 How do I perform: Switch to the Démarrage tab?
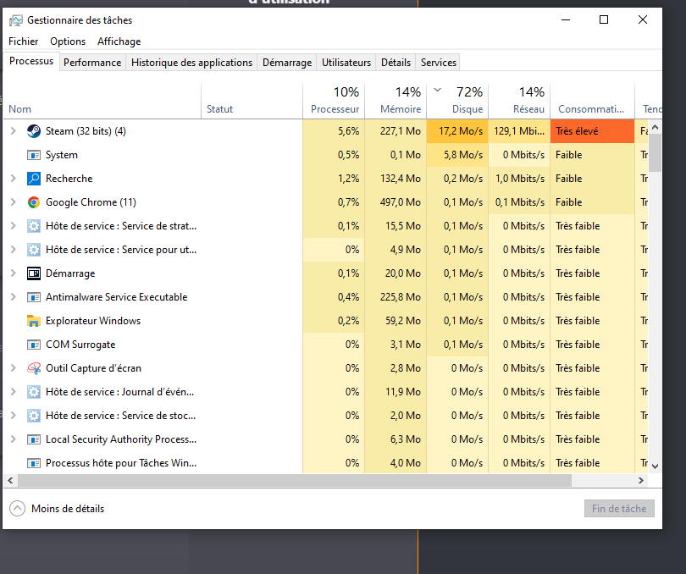[287, 63]
